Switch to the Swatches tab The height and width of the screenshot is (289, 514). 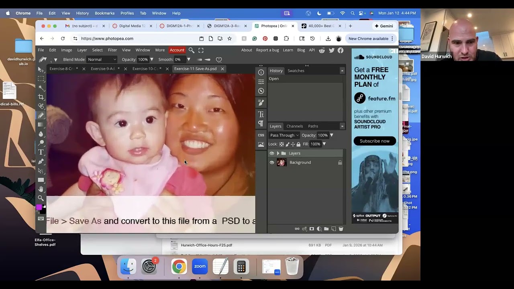tap(296, 71)
